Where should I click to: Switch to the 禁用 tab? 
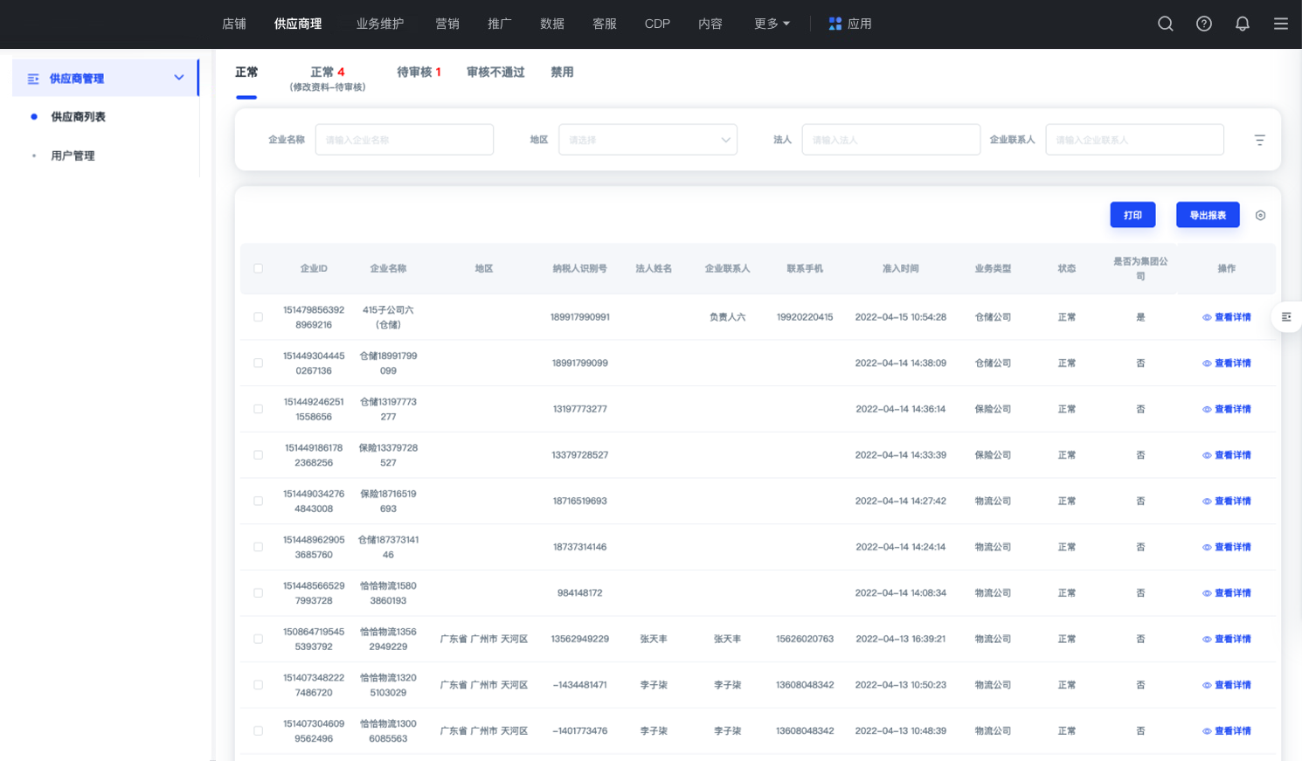click(562, 73)
